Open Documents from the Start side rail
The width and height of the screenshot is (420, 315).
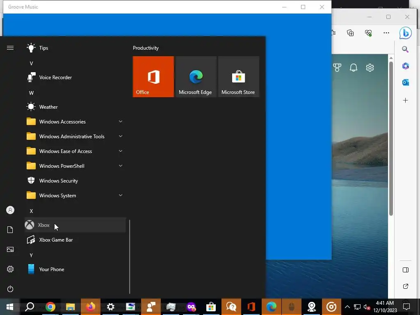point(10,230)
